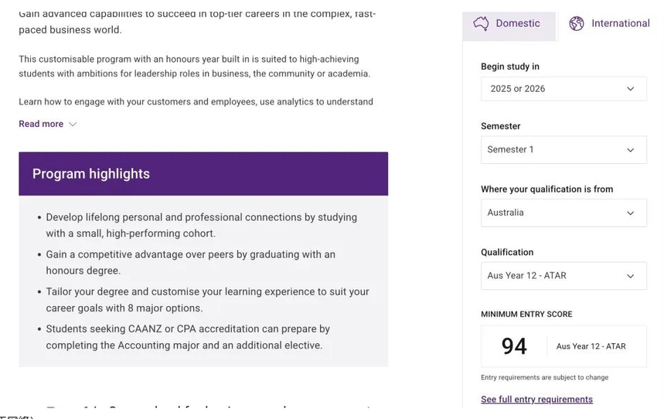664x419 pixels.
Task: Click the Aus Year 12 - ATAR score label
Action: (x=591, y=346)
